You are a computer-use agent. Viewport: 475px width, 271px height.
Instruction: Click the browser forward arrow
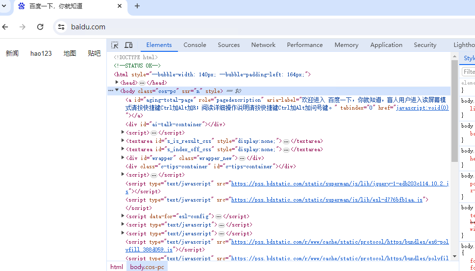[x=23, y=27]
